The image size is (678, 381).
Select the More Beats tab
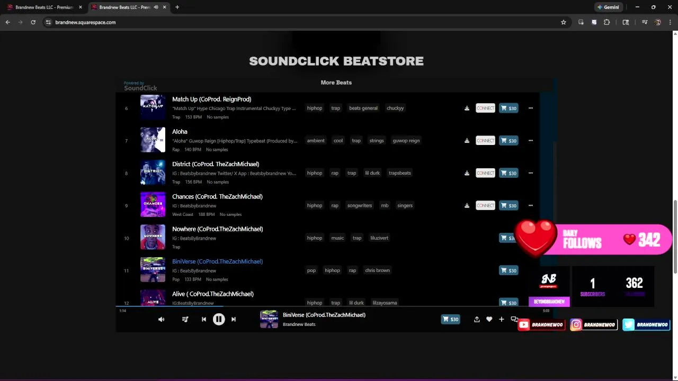tap(336, 83)
